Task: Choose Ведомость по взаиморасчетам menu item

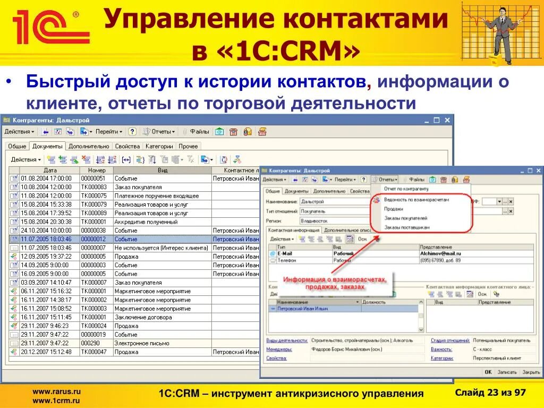Action: point(416,200)
